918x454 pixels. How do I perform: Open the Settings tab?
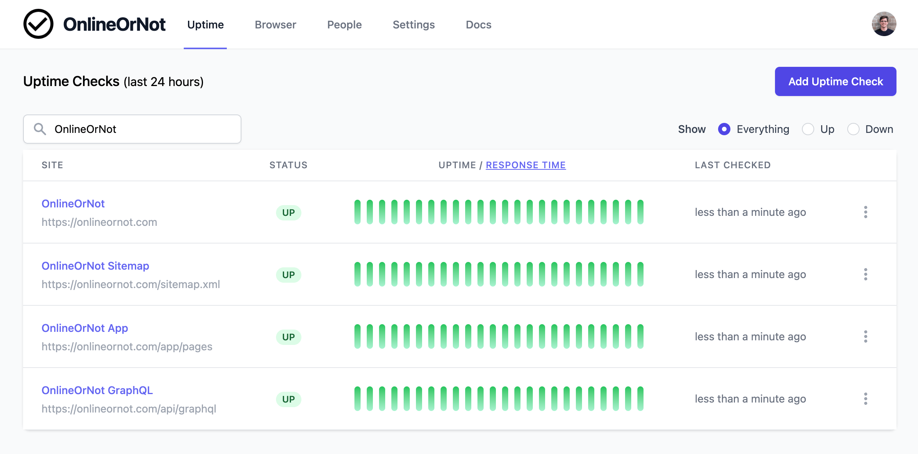click(414, 25)
